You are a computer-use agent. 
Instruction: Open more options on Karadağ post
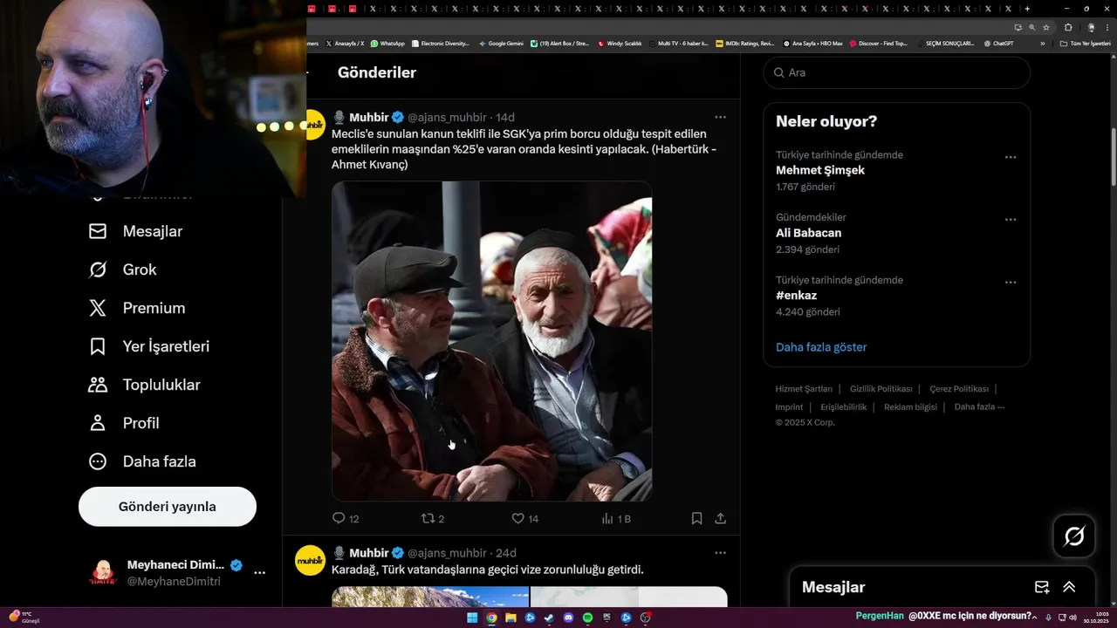pyautogui.click(x=720, y=553)
